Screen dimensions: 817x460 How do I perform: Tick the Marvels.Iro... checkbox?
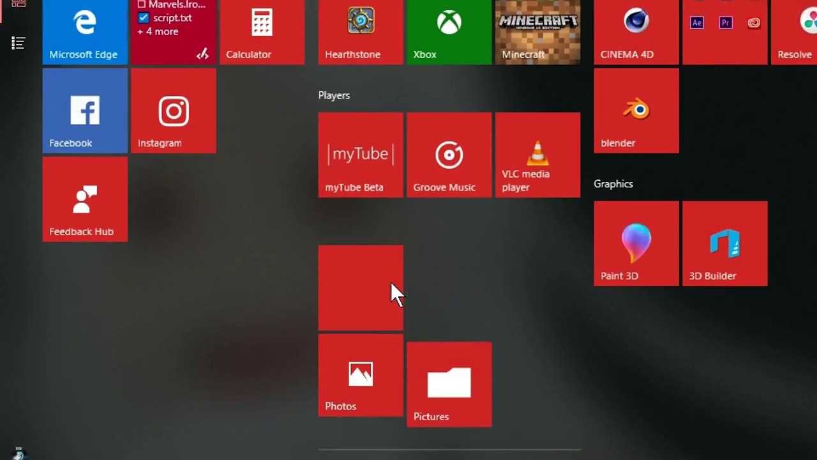[142, 4]
